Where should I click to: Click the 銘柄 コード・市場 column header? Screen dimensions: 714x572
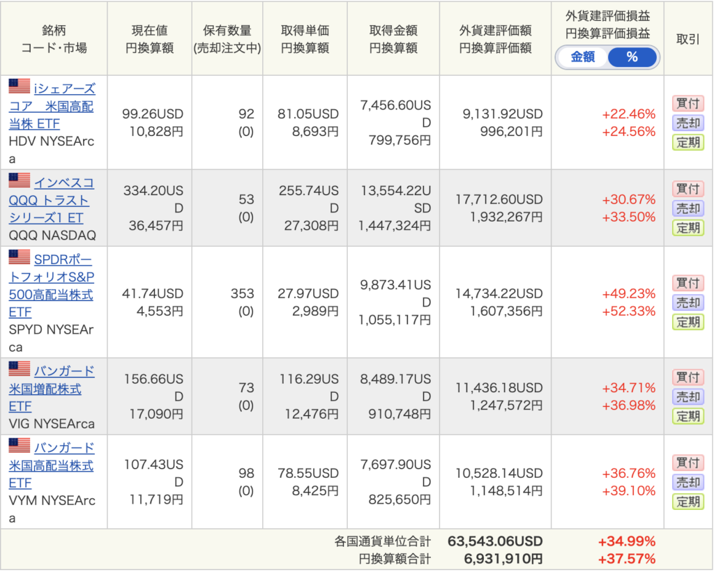[54, 39]
